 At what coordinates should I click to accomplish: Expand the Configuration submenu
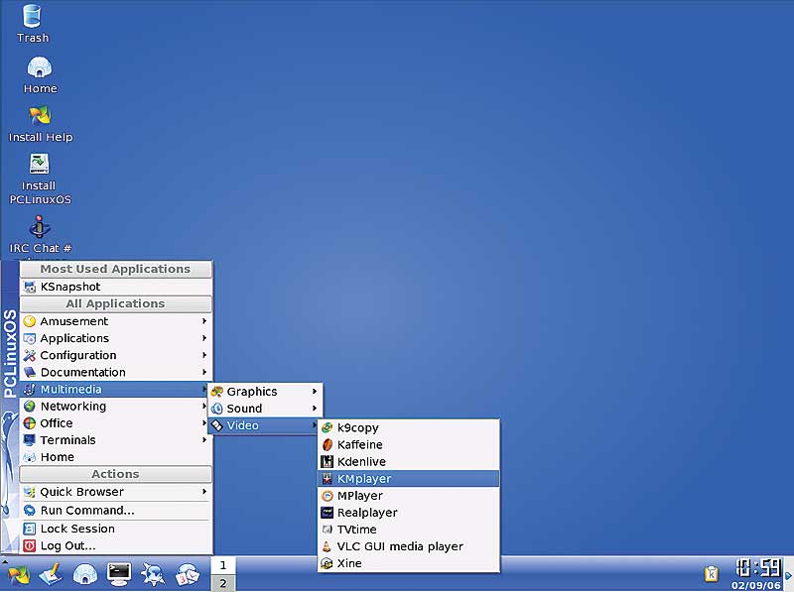tap(116, 355)
